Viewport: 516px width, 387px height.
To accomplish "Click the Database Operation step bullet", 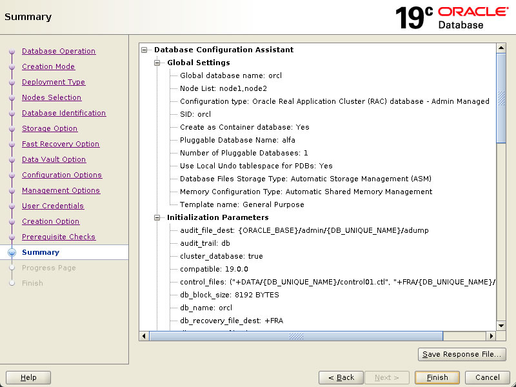I will (x=12, y=52).
